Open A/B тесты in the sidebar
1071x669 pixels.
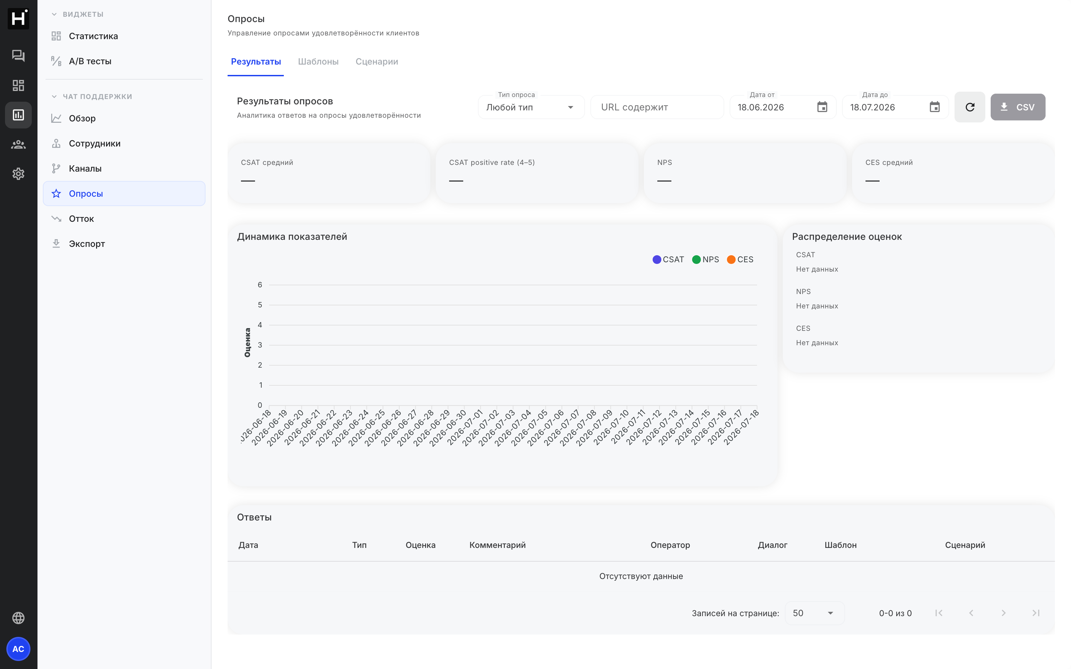tap(124, 61)
